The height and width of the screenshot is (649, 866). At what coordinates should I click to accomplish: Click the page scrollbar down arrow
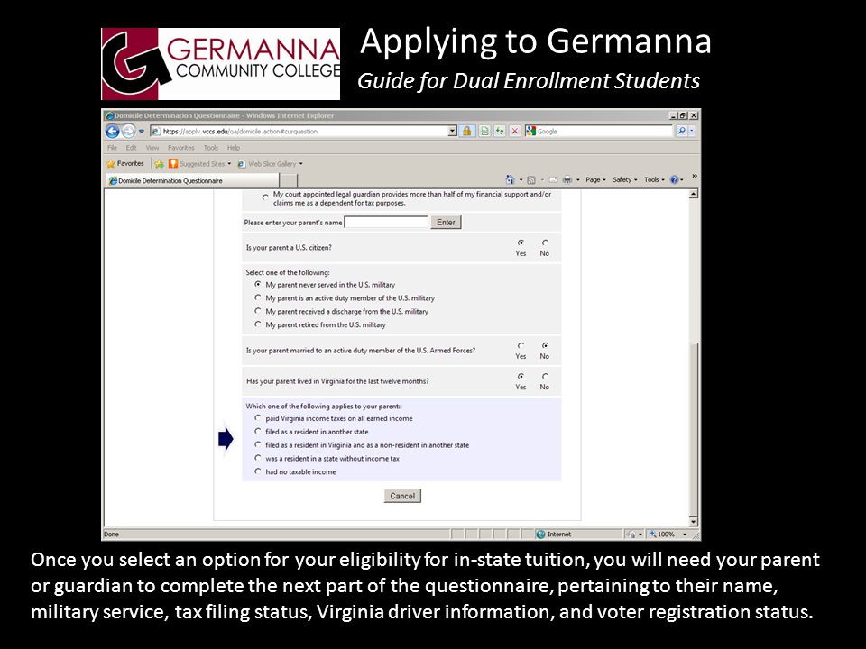point(694,522)
